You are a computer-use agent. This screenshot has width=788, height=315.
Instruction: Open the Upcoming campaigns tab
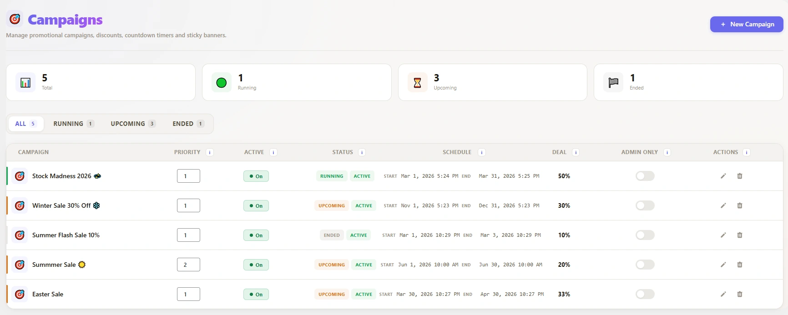coord(133,124)
